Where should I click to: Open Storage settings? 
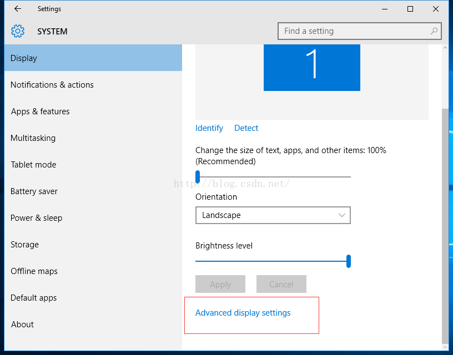point(93,245)
